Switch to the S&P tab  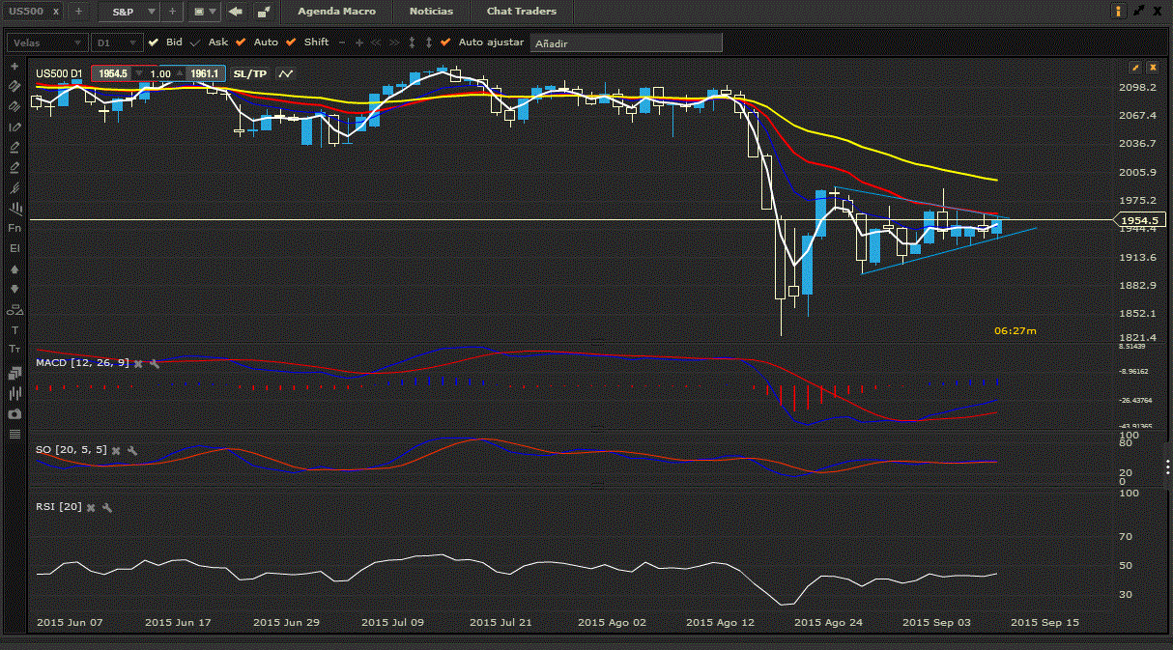tap(122, 12)
